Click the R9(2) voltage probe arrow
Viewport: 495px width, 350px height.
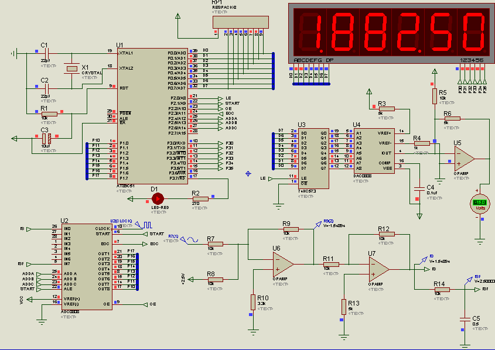click(x=318, y=225)
